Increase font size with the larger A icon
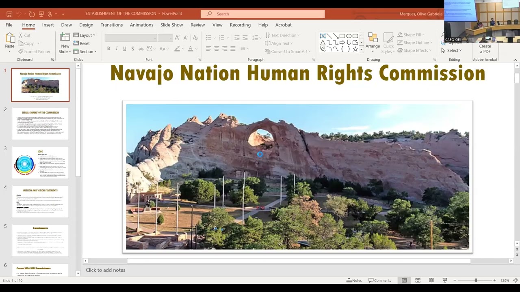The width and height of the screenshot is (520, 292). point(178,38)
